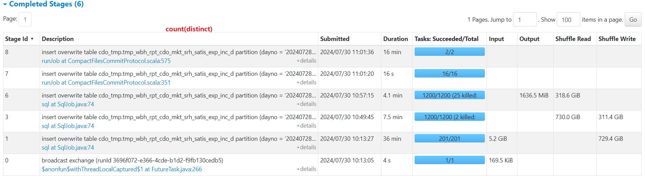
Task: Show +details for broadcast exchange stage
Action: coord(306,169)
